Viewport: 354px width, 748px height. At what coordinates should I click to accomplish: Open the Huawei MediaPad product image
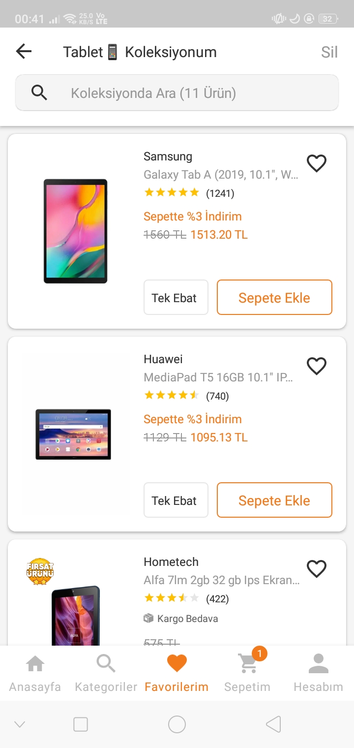[x=73, y=434]
